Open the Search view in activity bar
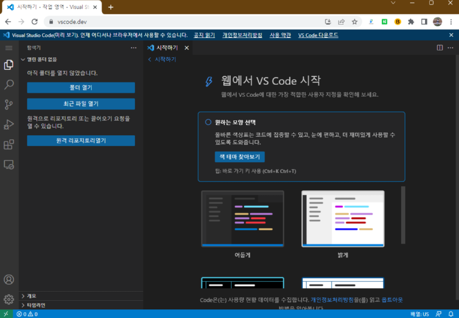Viewport: 459px width, 318px height. coord(9,85)
